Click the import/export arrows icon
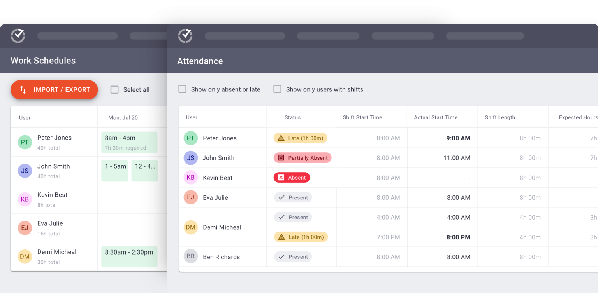Screen dimensions: 598x293 [x=23, y=90]
